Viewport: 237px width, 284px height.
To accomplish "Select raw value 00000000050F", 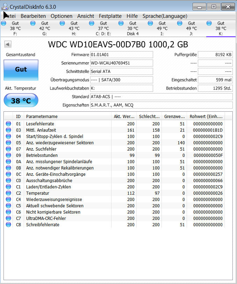I will (x=208, y=155).
